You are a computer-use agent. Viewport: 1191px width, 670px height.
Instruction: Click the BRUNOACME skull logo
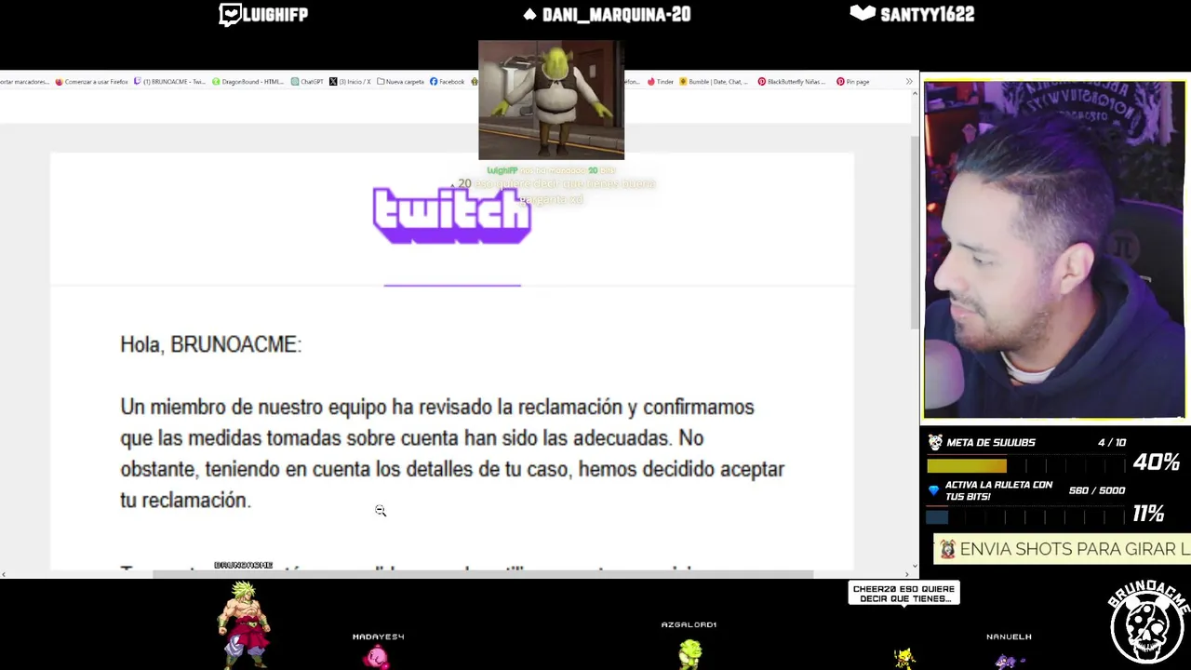coord(1149,622)
